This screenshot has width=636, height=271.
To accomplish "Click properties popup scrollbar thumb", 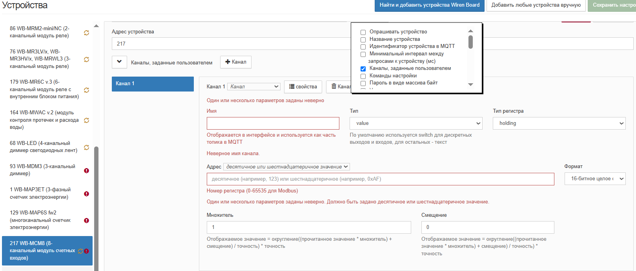I will 470,42.
